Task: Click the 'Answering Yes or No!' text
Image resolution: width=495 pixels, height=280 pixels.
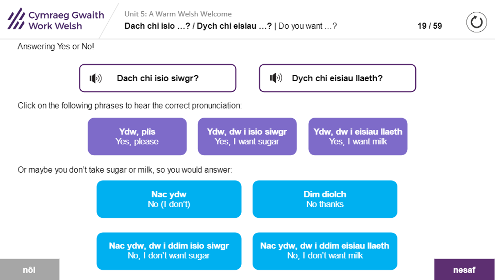Action: pyautogui.click(x=56, y=47)
